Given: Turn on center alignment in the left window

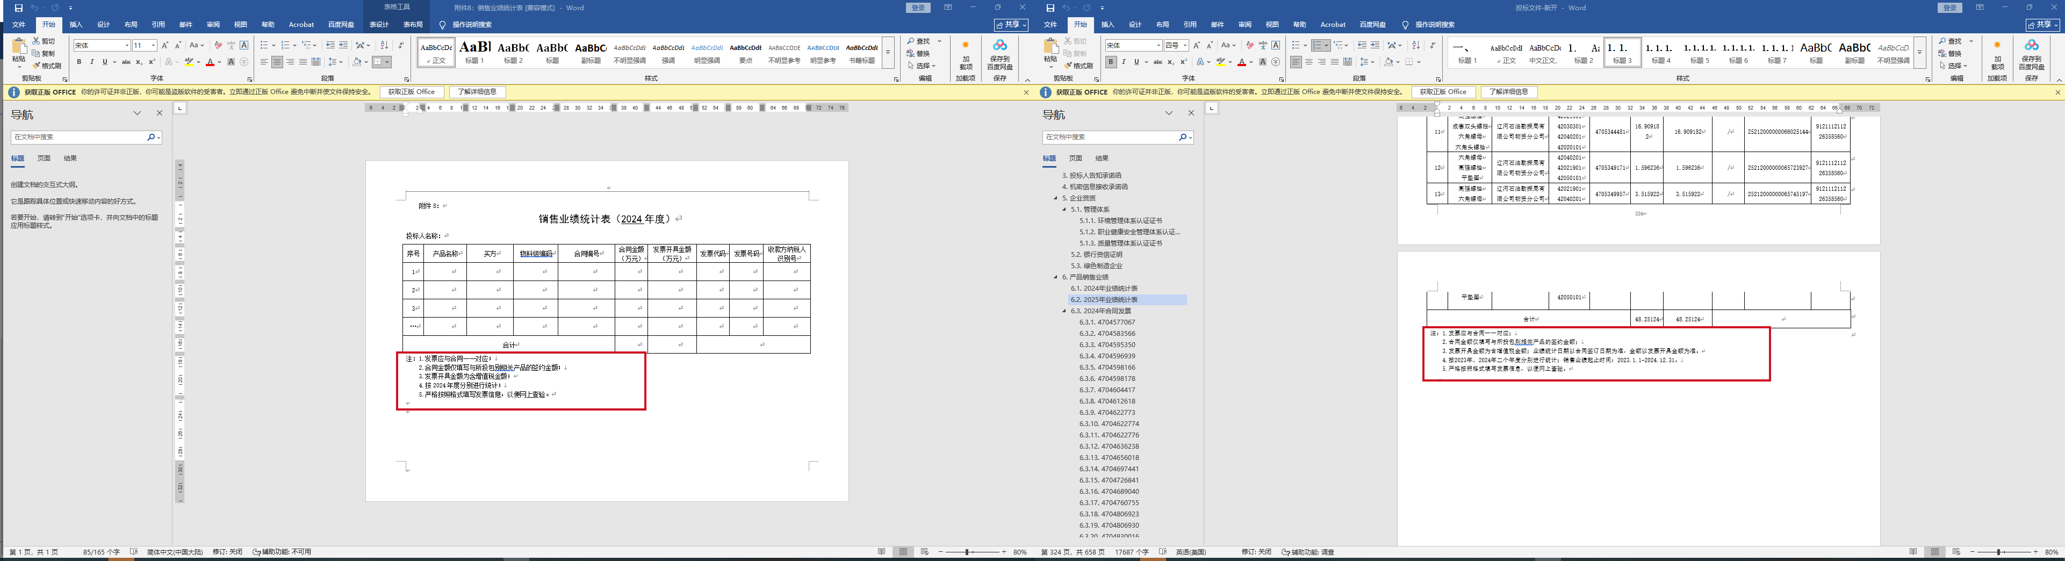Looking at the screenshot, I should coord(277,62).
